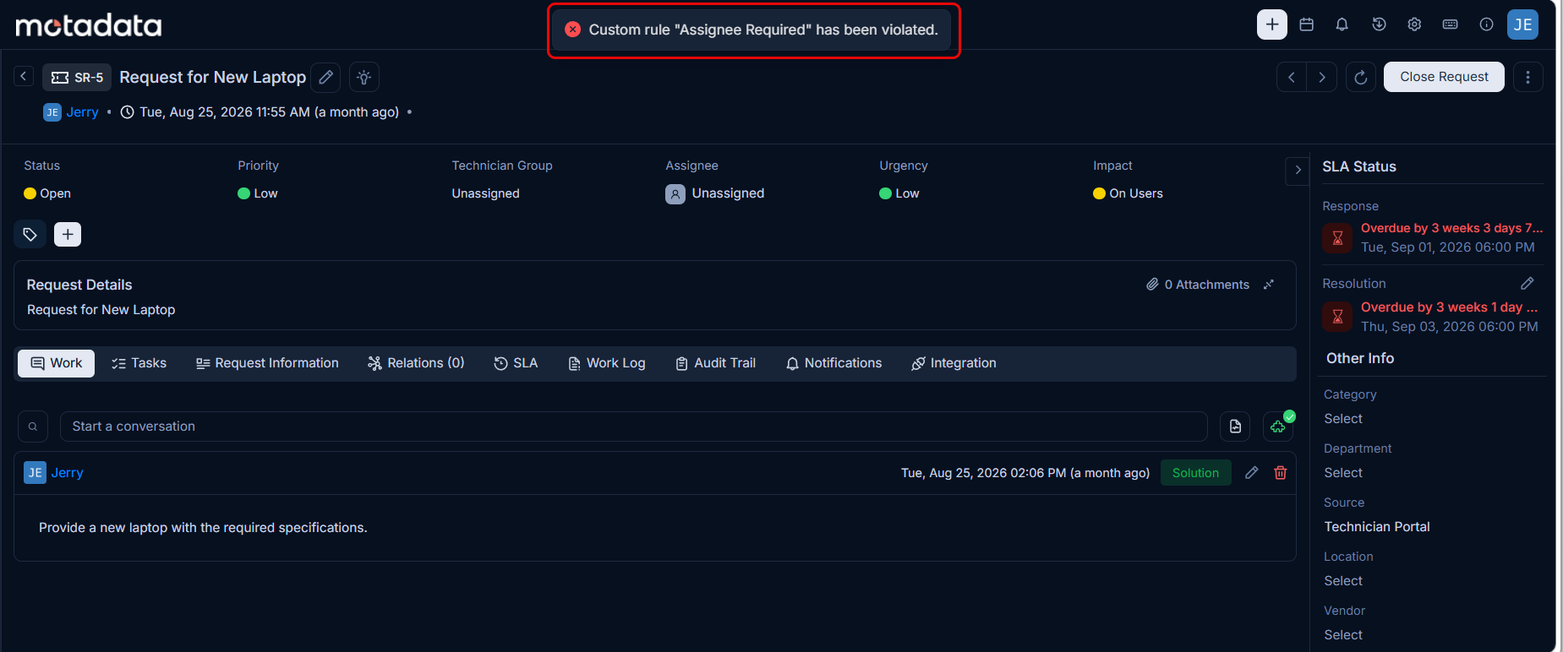Delete Jerry's solution with trash icon
Viewport: 1563px width, 652px height.
[x=1281, y=473]
